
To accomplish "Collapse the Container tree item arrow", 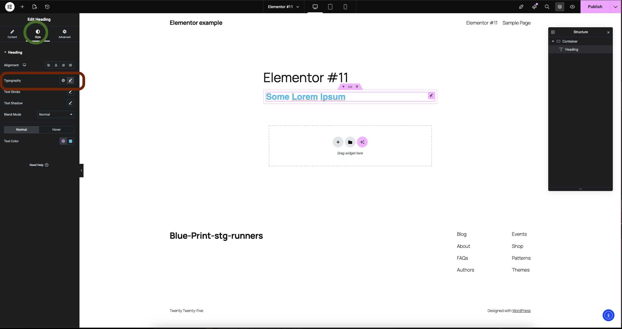I will coord(553,41).
